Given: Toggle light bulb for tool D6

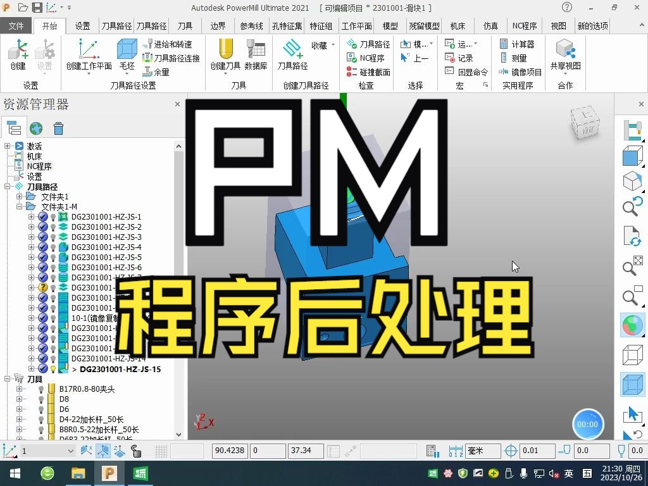Looking at the screenshot, I should (41, 409).
